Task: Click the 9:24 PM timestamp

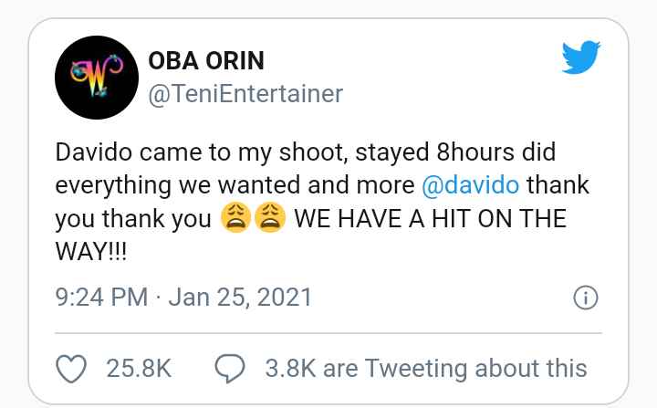Action: tap(103, 297)
